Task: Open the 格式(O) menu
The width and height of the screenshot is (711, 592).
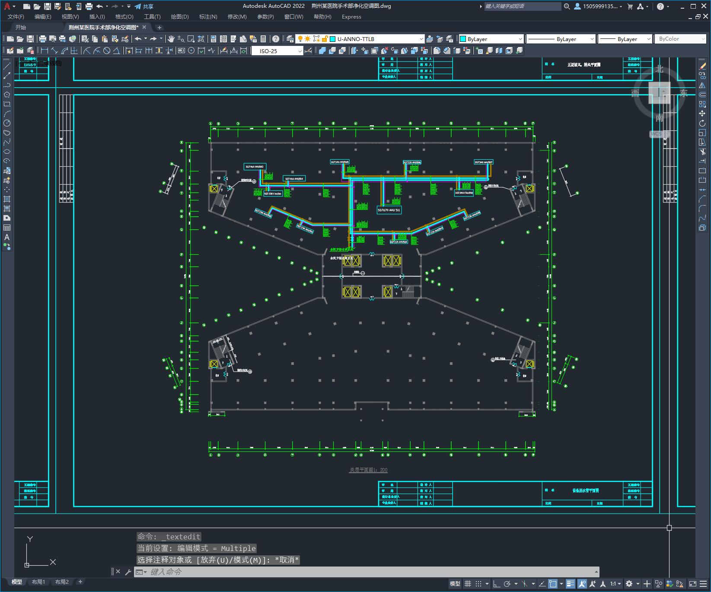Action: [x=124, y=17]
